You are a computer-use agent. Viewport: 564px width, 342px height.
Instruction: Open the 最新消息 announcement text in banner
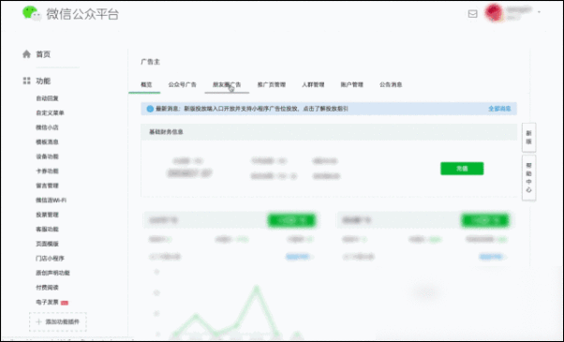[x=252, y=109]
